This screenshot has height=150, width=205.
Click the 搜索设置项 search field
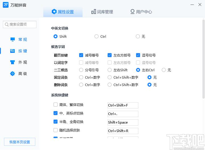(20, 24)
